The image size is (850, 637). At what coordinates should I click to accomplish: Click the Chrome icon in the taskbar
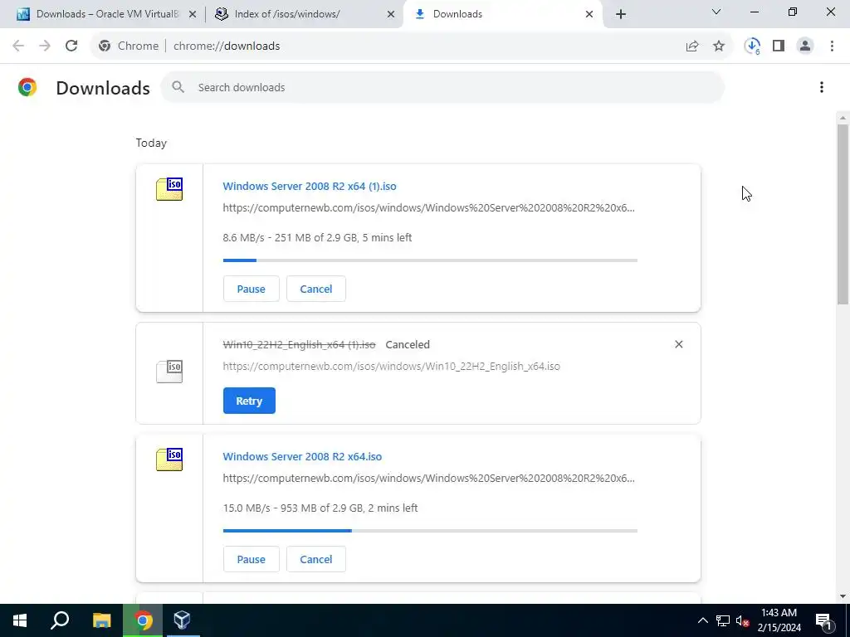tap(143, 620)
